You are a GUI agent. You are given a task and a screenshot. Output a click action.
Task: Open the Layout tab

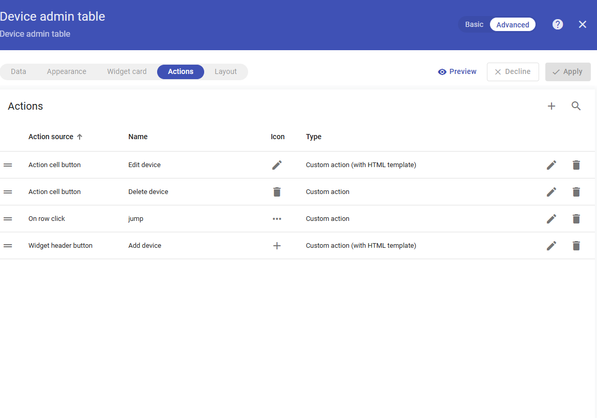point(226,72)
